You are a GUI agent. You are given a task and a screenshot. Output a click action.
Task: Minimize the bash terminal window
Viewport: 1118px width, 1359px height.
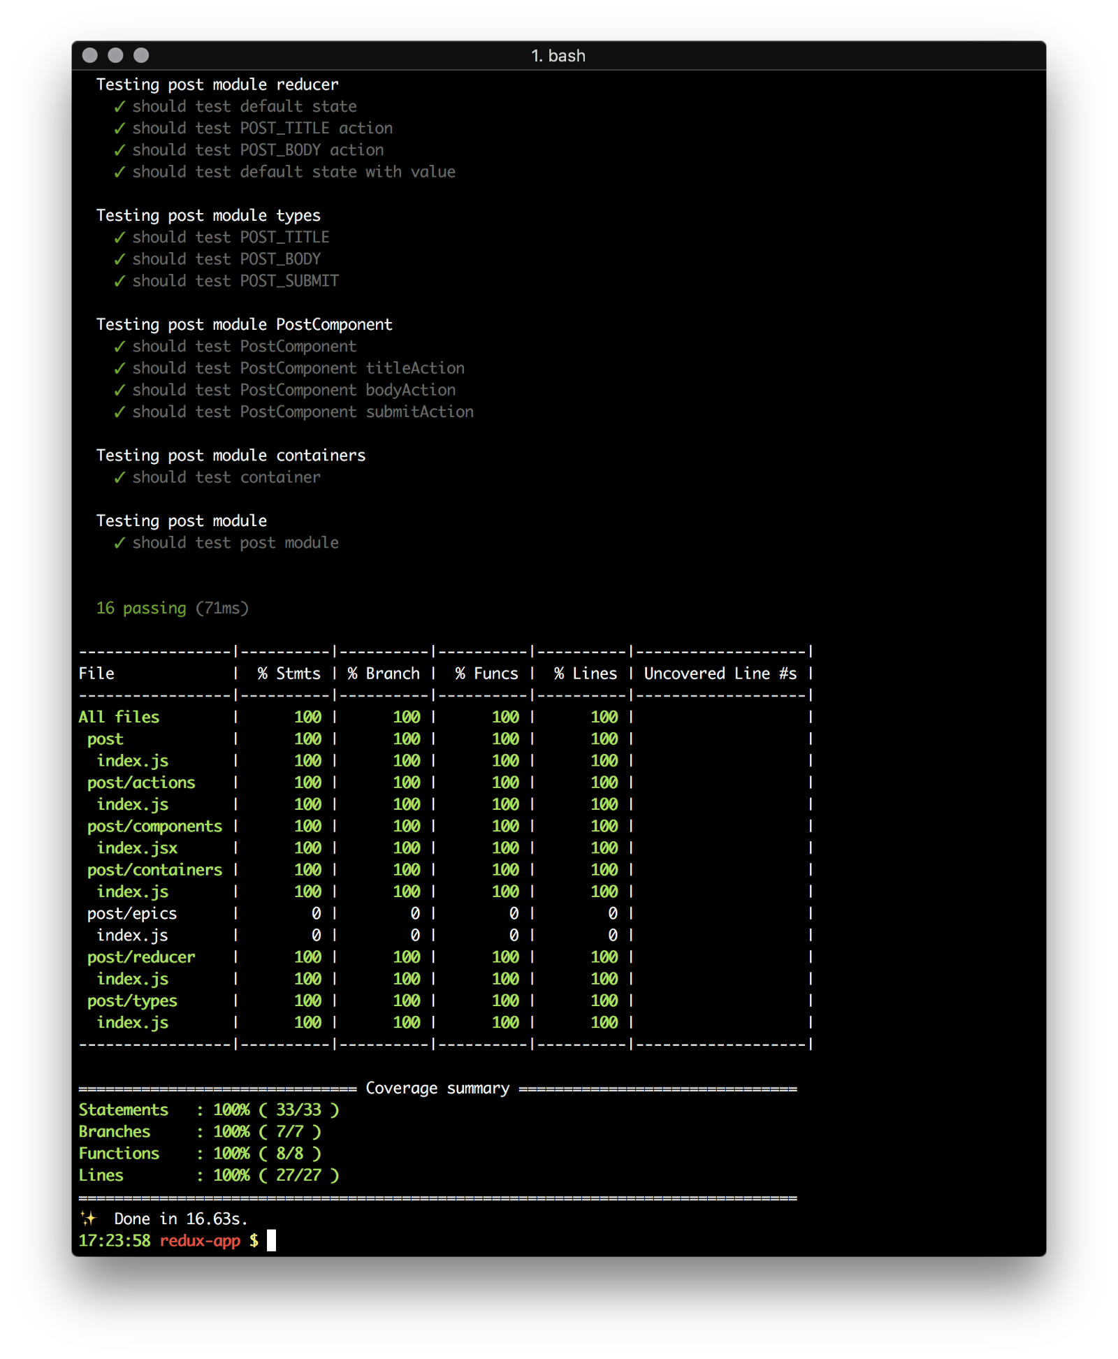(116, 55)
